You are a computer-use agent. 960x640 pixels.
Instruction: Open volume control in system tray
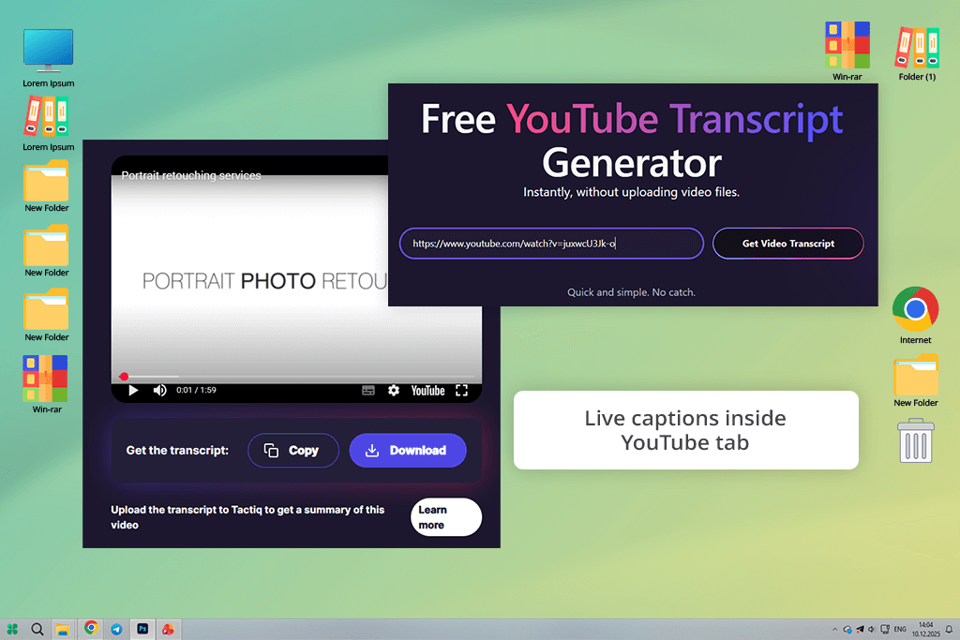click(871, 629)
